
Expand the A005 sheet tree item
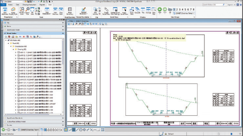pyautogui.click(x=16, y=64)
